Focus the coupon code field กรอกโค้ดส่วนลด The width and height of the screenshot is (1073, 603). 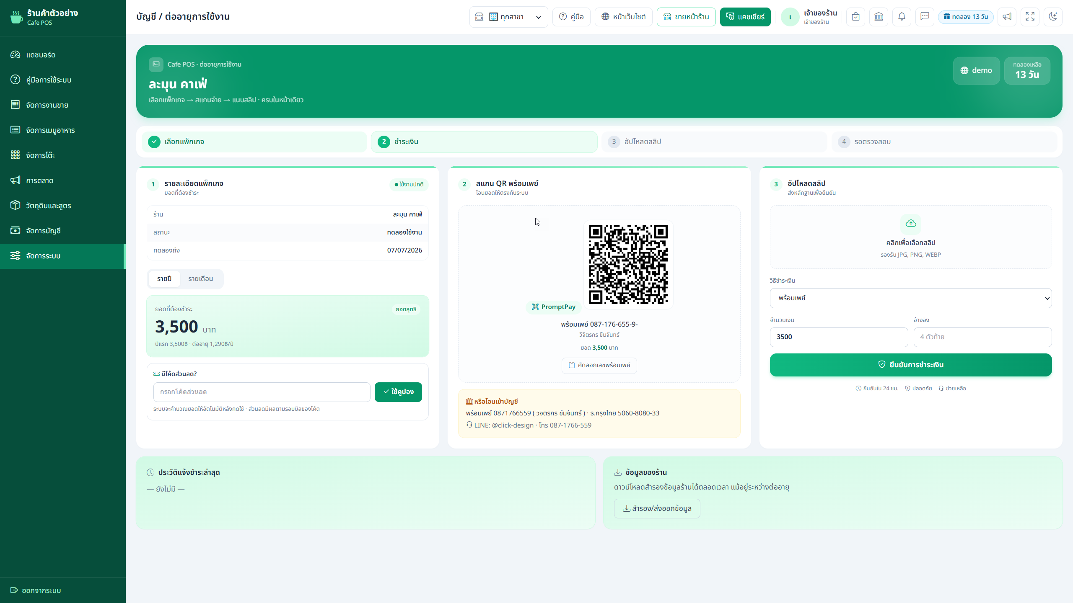coord(262,392)
